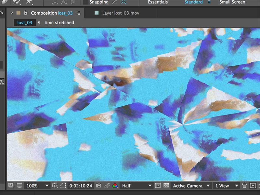This screenshot has width=260, height=195.
Task: Take a snapshot of the composition
Action: (x=99, y=186)
